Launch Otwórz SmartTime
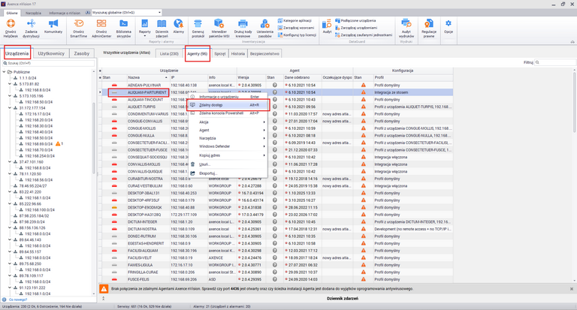 point(78,29)
